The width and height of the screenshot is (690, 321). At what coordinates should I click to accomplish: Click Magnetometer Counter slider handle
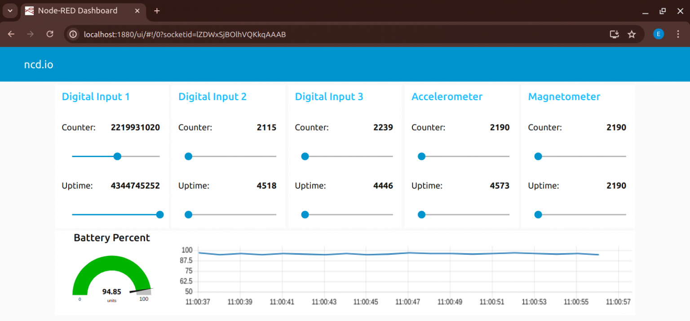tap(538, 156)
